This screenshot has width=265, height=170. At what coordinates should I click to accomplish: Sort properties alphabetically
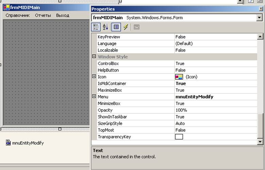click(105, 27)
